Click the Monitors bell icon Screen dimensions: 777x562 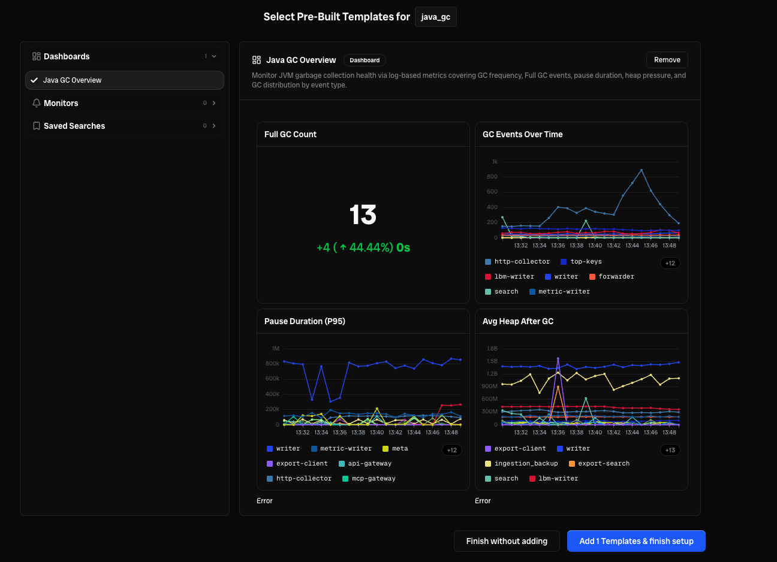pyautogui.click(x=37, y=103)
